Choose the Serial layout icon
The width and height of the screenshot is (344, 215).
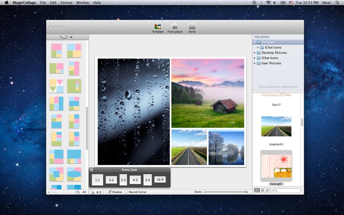tap(192, 27)
